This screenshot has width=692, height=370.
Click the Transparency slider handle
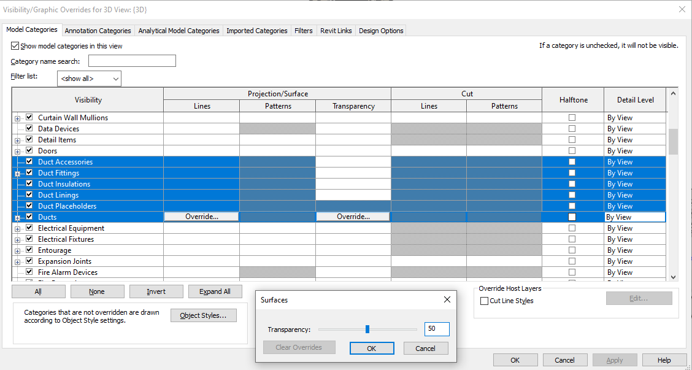[366, 329]
